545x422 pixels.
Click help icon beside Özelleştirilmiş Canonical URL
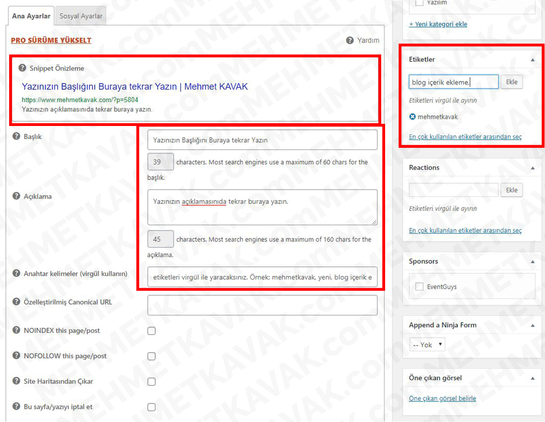(17, 302)
